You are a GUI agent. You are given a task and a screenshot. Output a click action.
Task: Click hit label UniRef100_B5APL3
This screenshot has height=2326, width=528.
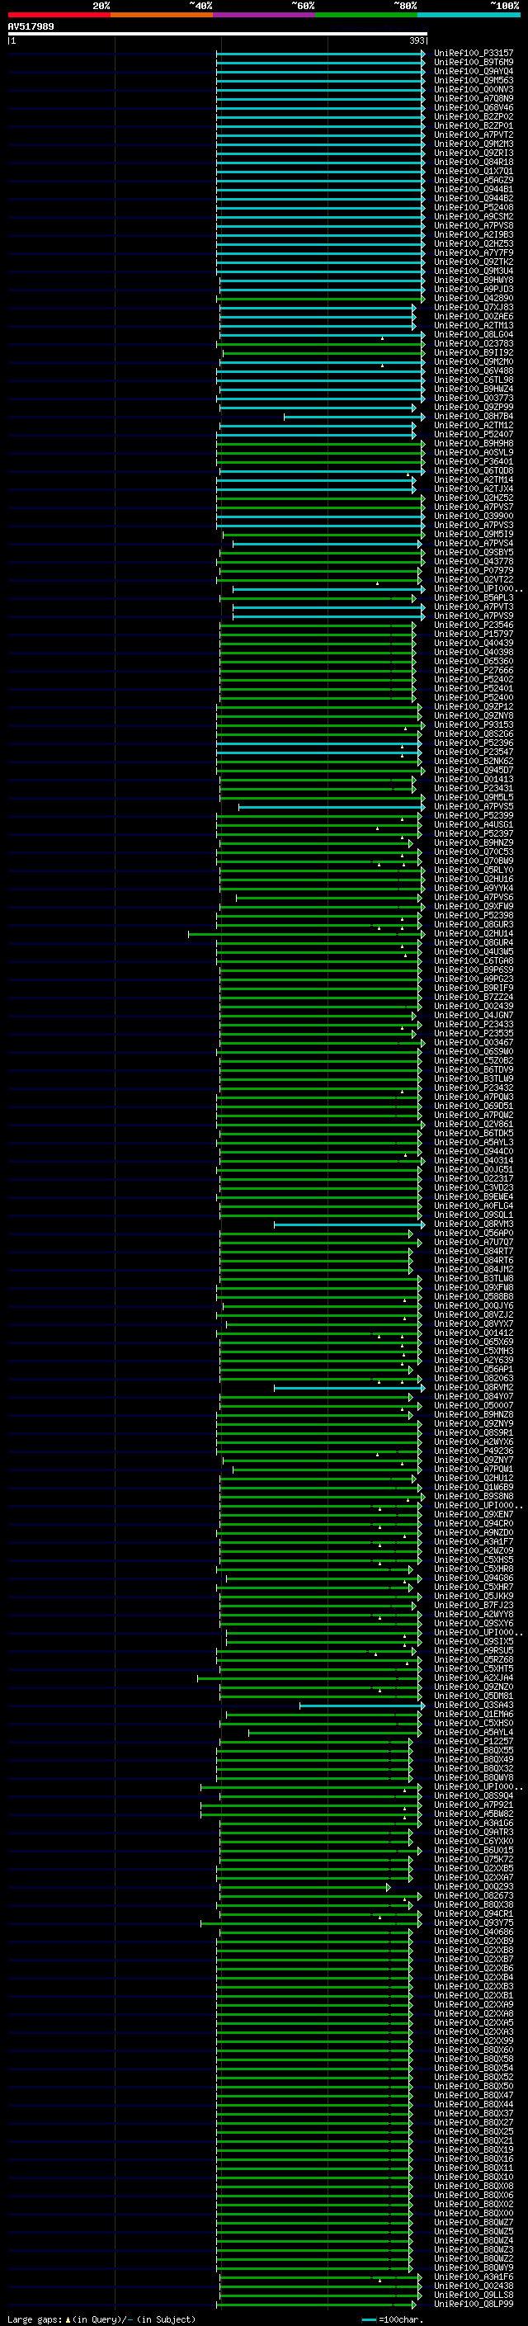click(473, 597)
